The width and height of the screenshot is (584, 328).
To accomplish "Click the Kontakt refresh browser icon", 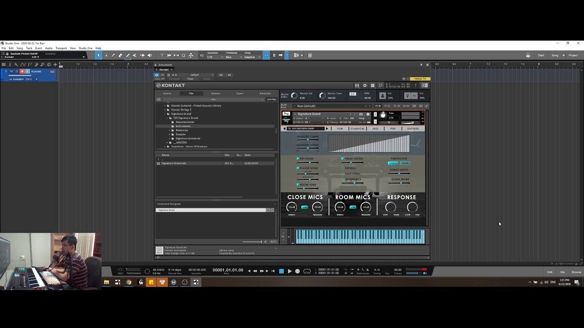I will point(159,99).
